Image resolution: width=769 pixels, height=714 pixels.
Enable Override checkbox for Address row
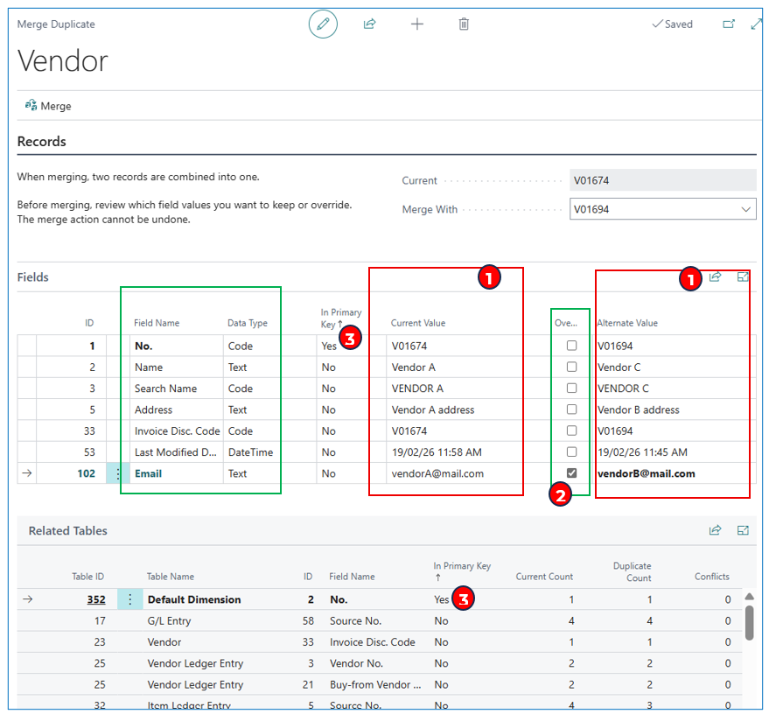point(571,409)
